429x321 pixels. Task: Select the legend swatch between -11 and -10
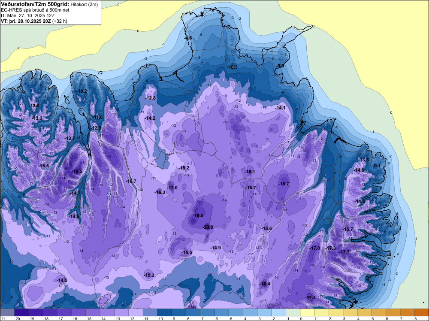[x=150, y=312]
